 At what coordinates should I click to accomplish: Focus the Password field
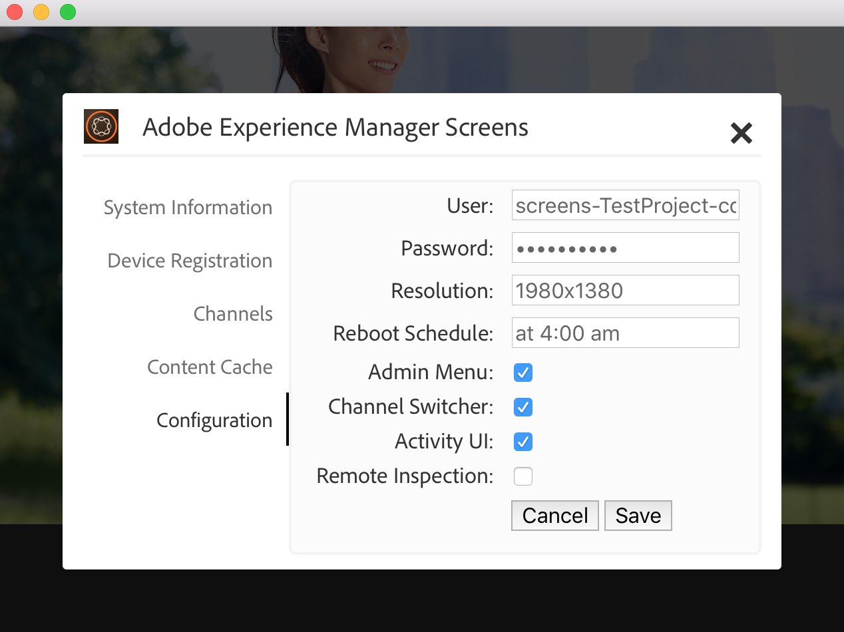click(625, 248)
